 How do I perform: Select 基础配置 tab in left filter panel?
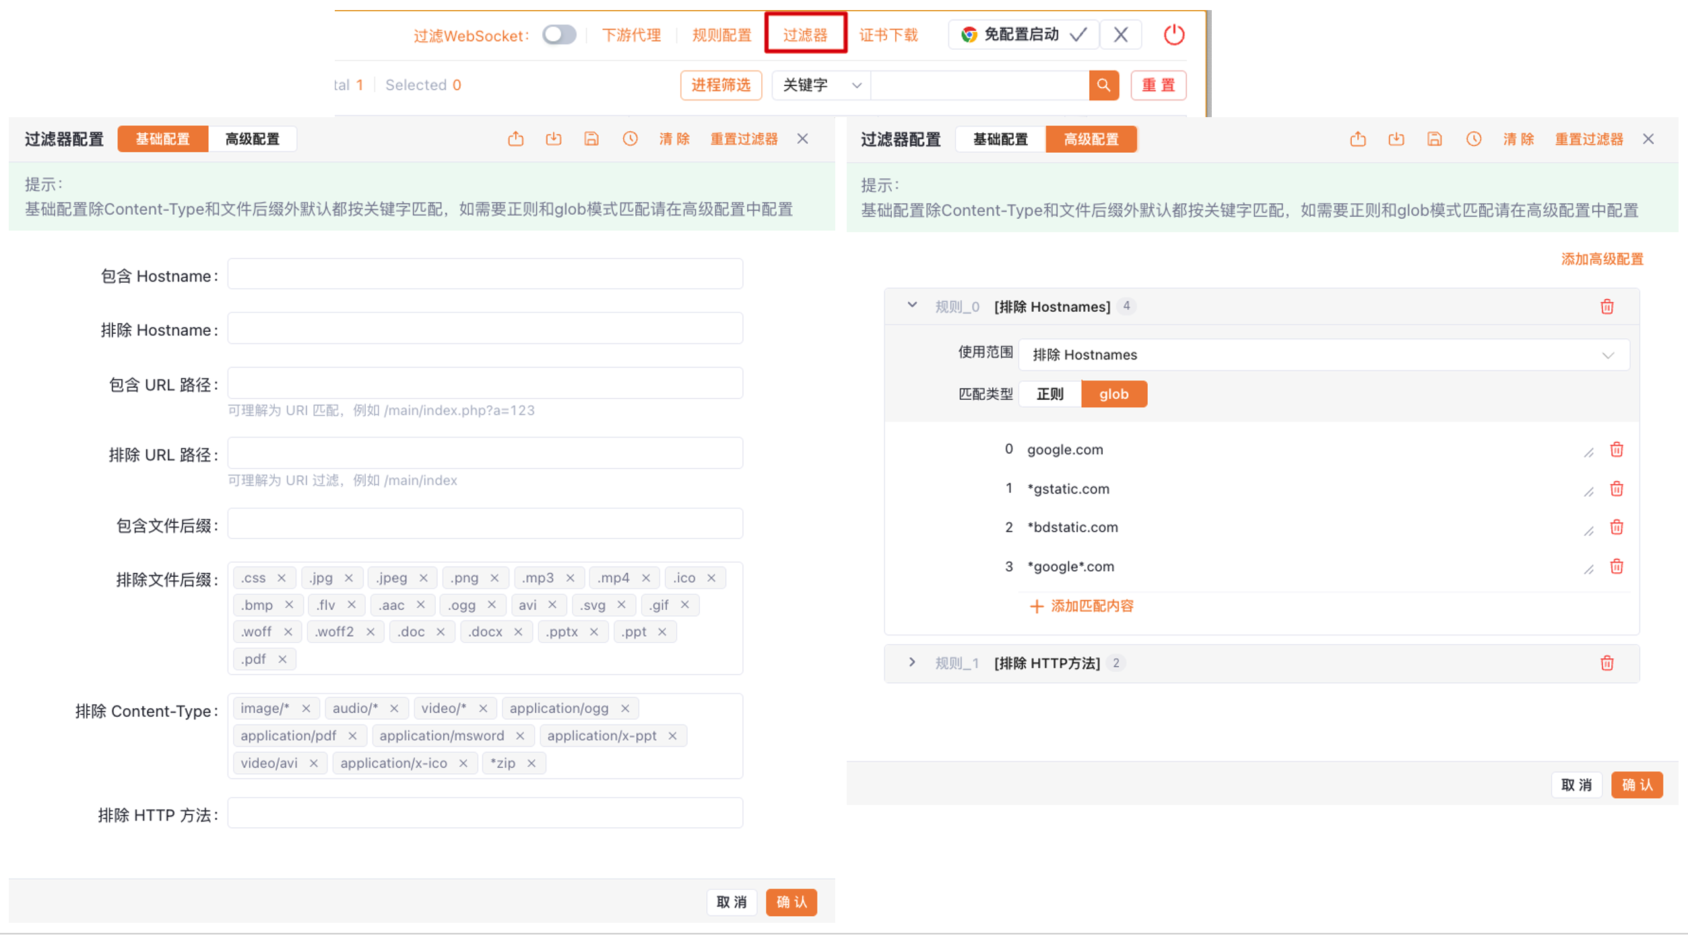point(162,139)
